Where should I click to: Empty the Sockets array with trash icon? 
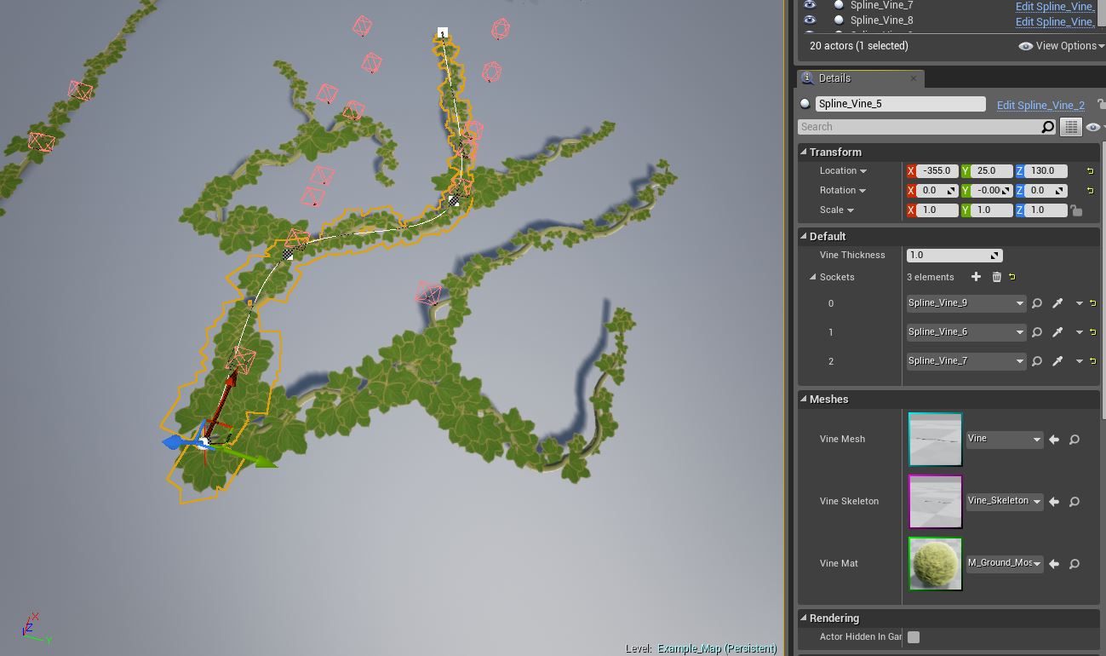[996, 277]
